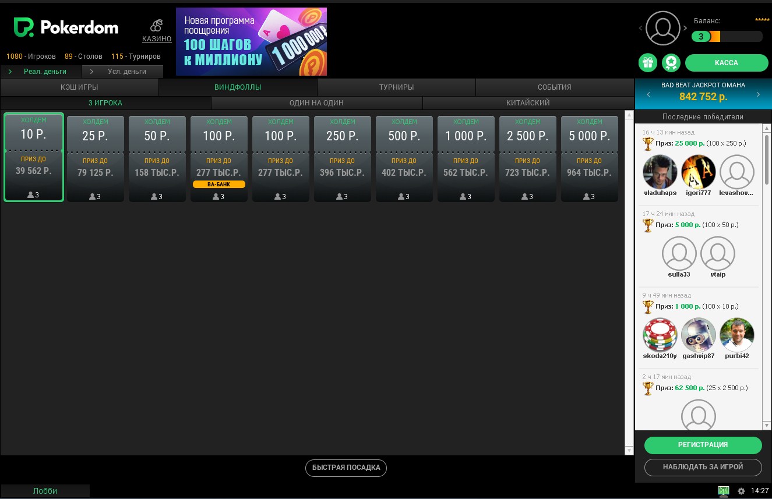Click the skoda210y poker chip avatar
The image size is (772, 499).
click(x=660, y=335)
